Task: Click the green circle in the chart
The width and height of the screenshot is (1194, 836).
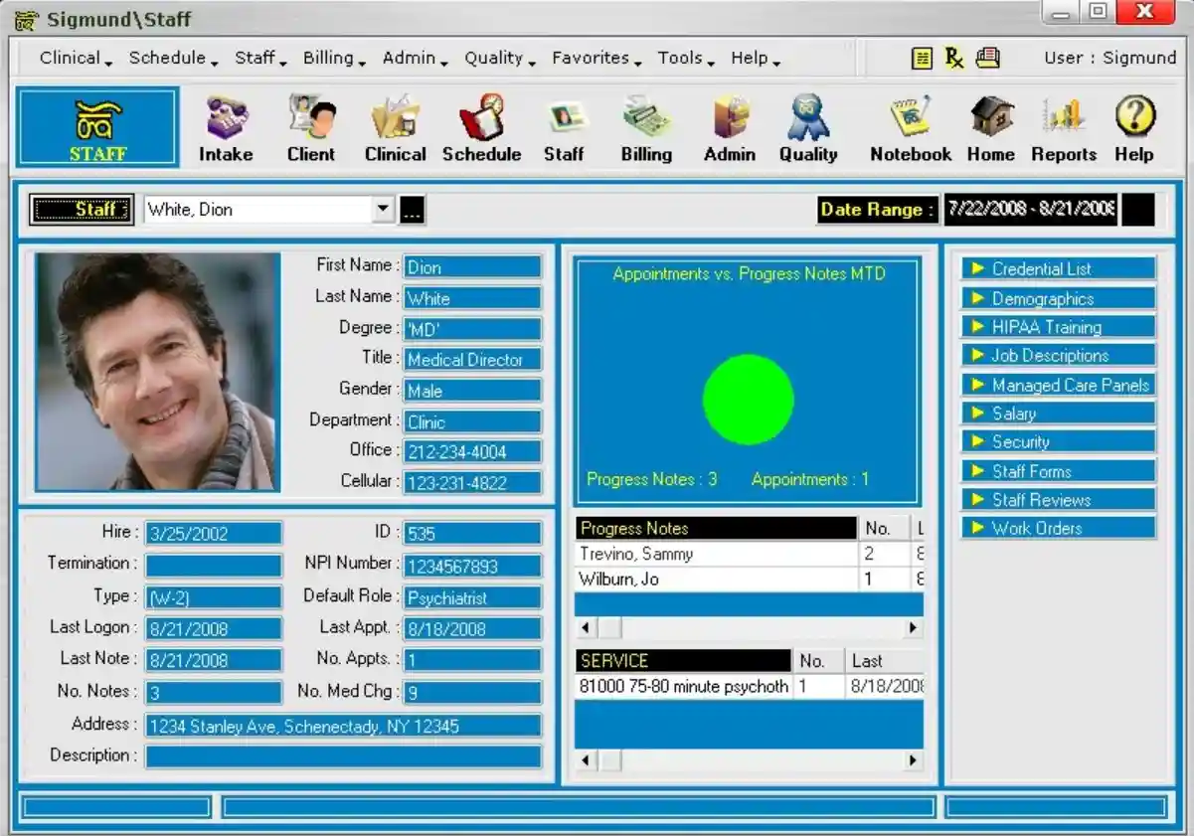Action: click(748, 400)
